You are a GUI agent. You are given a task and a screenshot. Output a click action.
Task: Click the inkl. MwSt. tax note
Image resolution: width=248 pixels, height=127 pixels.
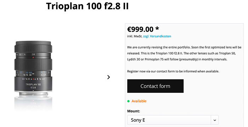pyautogui.click(x=135, y=36)
